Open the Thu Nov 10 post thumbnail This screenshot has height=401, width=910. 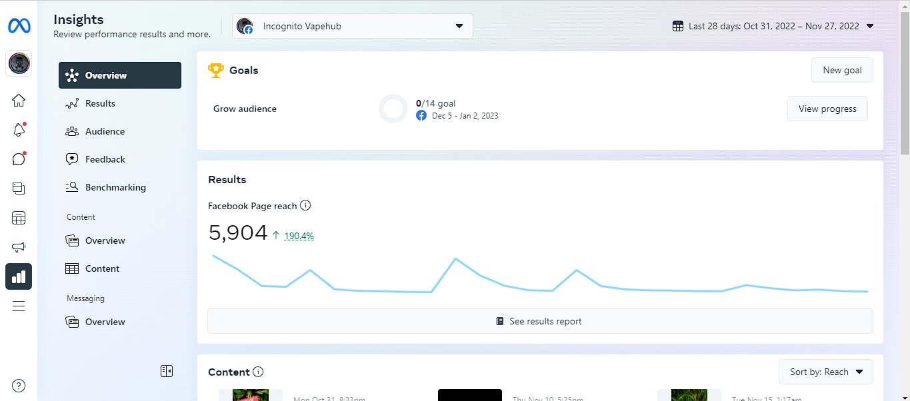coord(470,395)
